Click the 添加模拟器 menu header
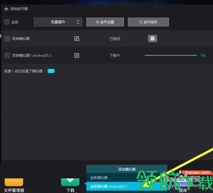The width and height of the screenshot is (213, 193). pyautogui.click(x=127, y=169)
